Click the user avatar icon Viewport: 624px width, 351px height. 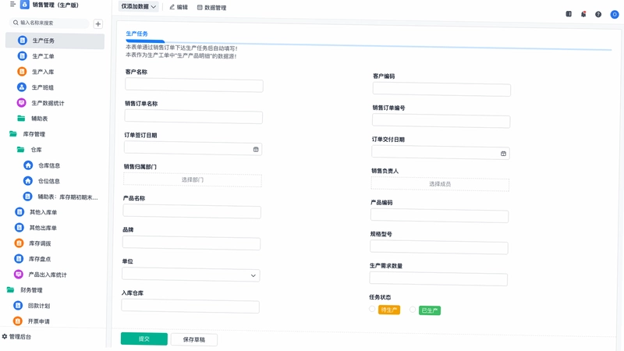tap(615, 14)
